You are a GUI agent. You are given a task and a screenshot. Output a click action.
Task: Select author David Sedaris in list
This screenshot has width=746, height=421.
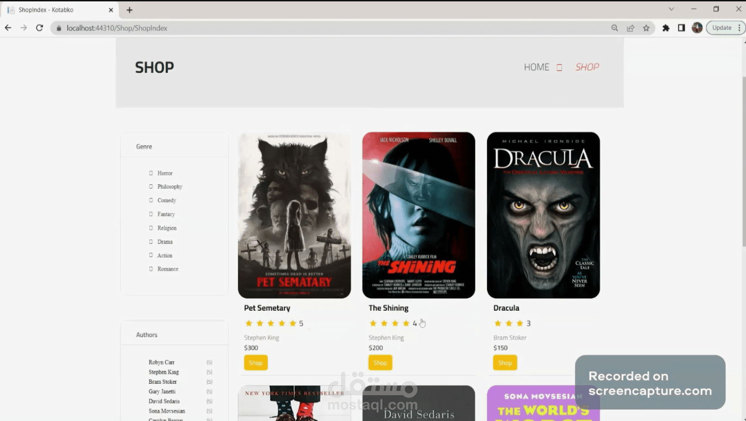point(164,401)
